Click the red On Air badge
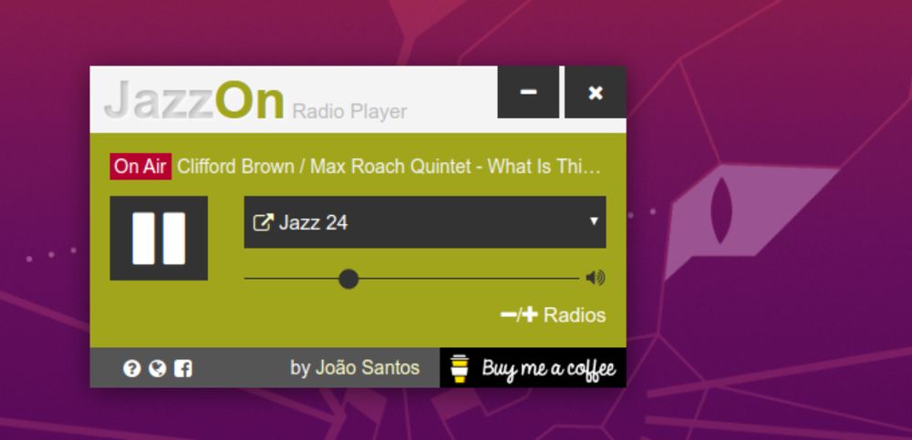912x440 pixels. pyautogui.click(x=140, y=167)
